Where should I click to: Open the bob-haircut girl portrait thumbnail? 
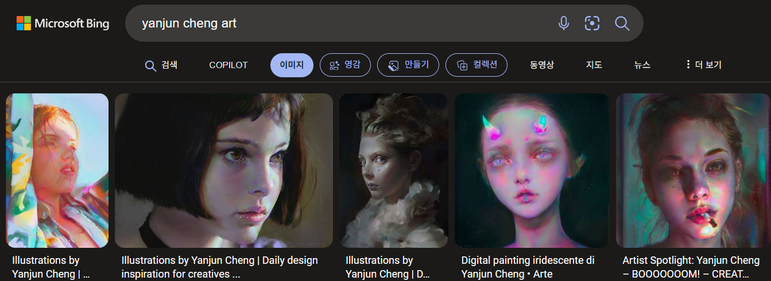click(224, 171)
